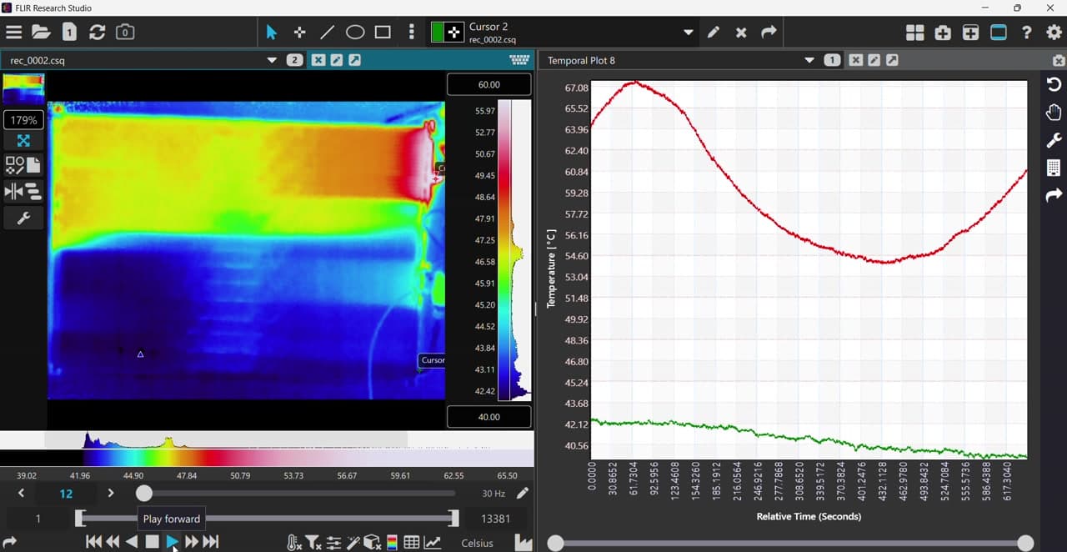
Task: Click the camera snapshot icon
Action: point(125,33)
